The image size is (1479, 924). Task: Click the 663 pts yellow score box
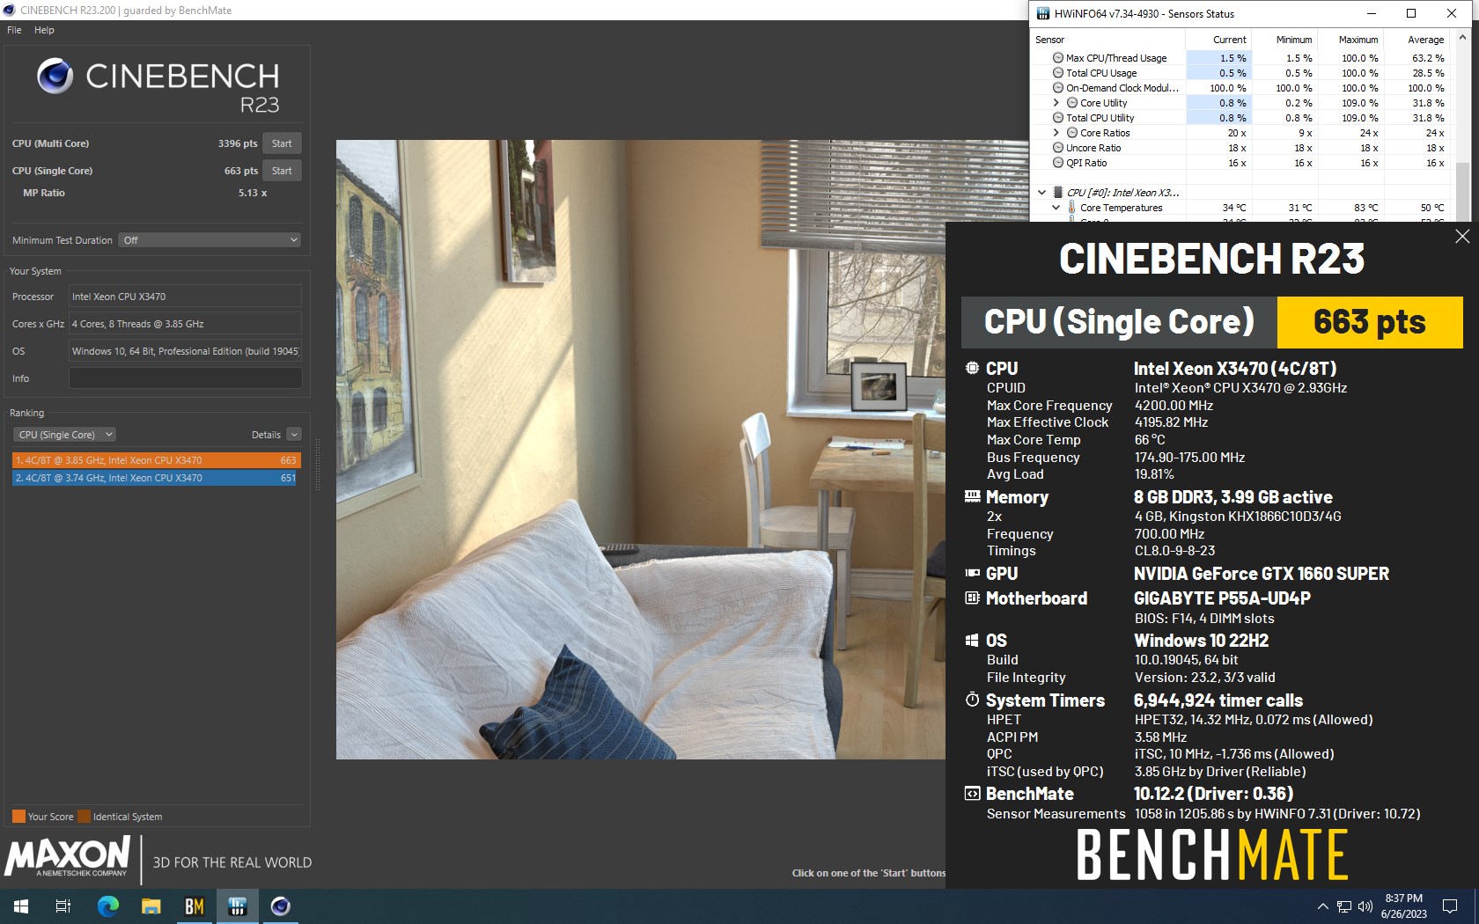point(1370,322)
